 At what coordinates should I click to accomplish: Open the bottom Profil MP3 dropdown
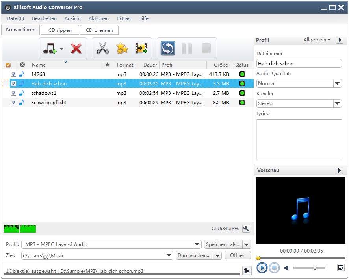[197, 244]
